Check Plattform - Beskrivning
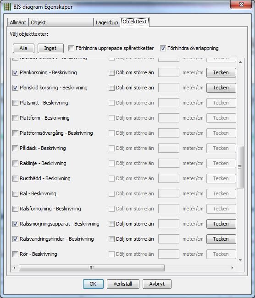 (x=15, y=118)
